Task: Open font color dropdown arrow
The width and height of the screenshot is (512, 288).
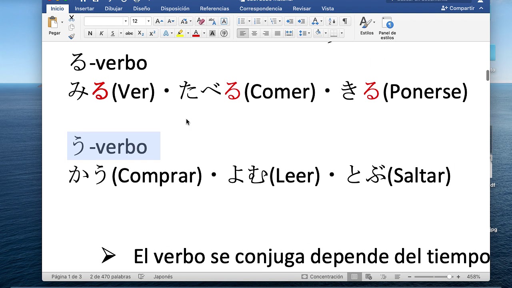Action: (x=204, y=33)
